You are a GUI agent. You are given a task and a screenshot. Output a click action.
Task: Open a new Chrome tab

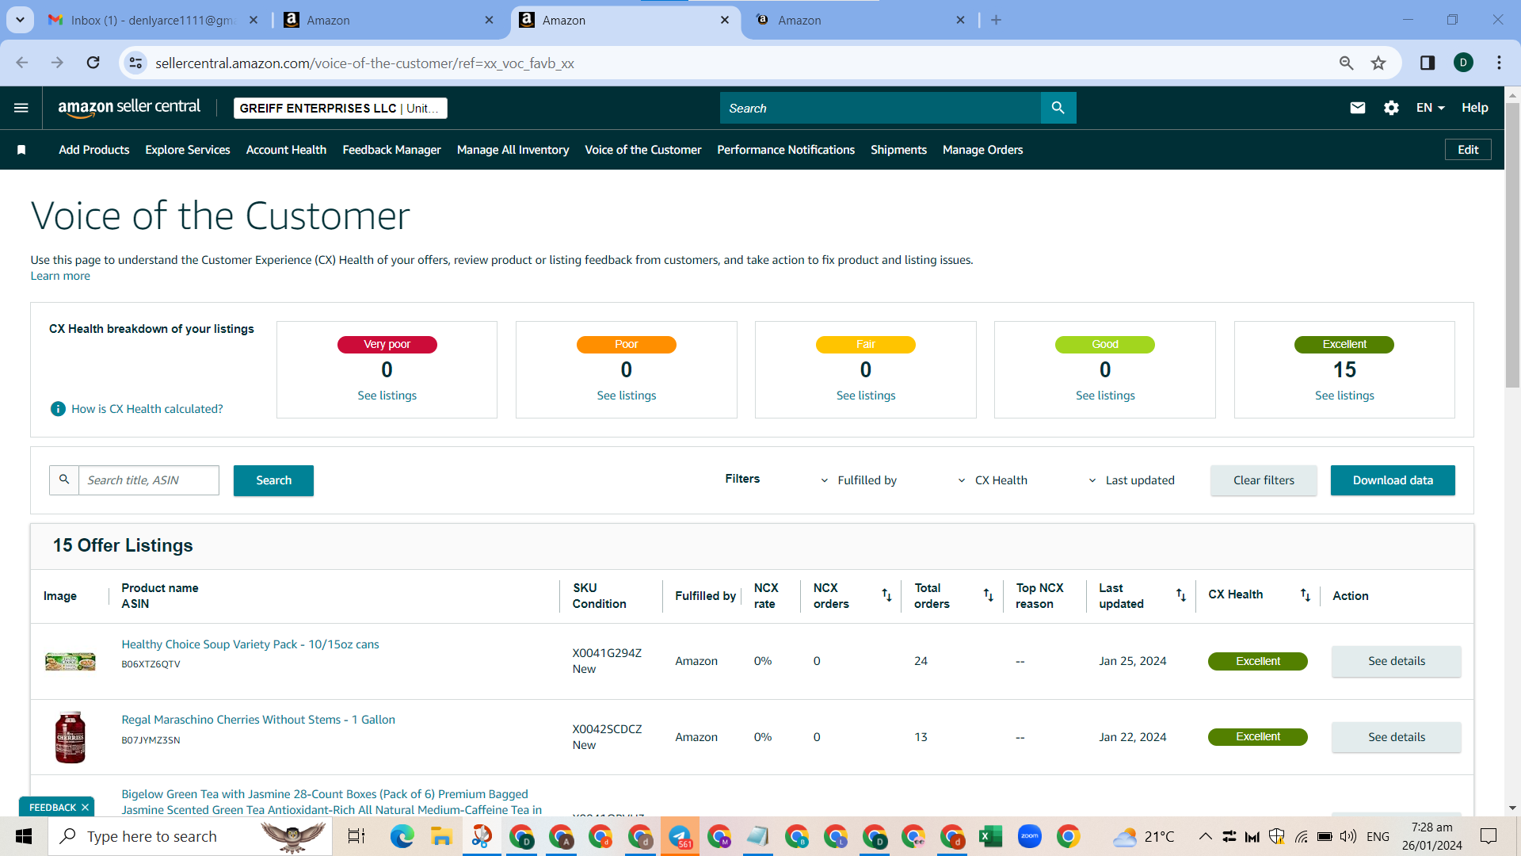coord(996,20)
